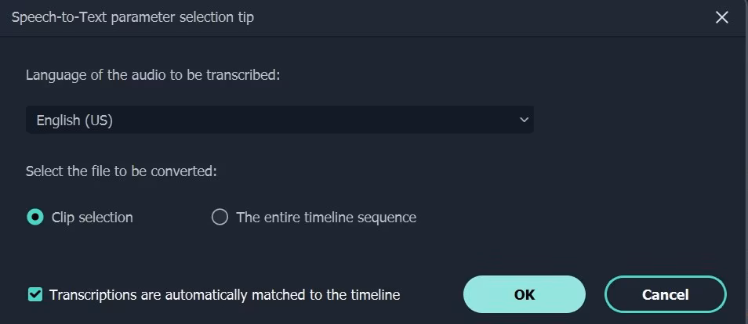
Task: Choose The entire timeline sequence radio button
Action: tap(220, 218)
